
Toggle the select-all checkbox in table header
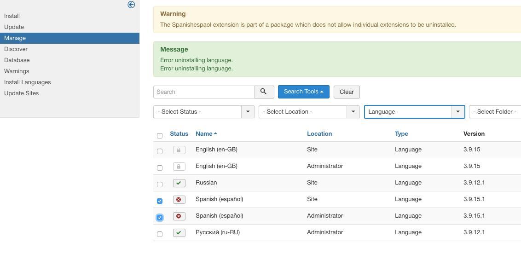(160, 136)
